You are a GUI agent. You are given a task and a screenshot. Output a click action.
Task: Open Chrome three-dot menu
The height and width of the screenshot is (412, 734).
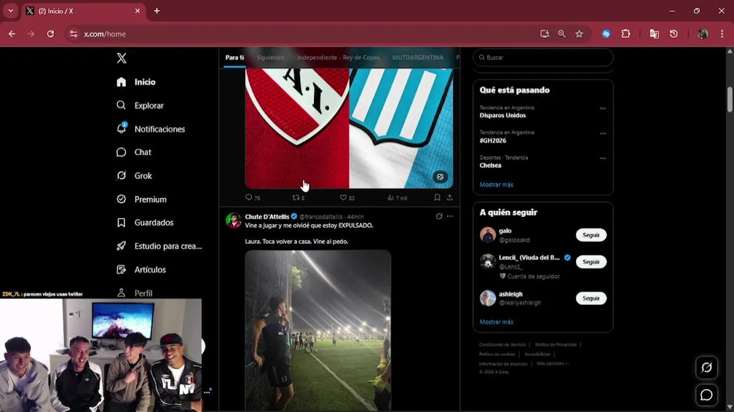pos(722,34)
